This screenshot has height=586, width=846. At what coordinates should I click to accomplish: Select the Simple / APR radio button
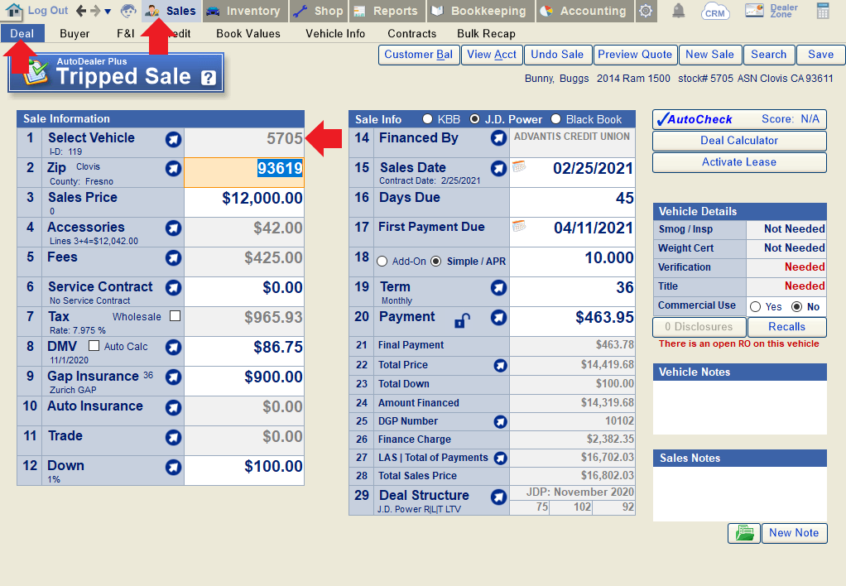[x=436, y=262]
